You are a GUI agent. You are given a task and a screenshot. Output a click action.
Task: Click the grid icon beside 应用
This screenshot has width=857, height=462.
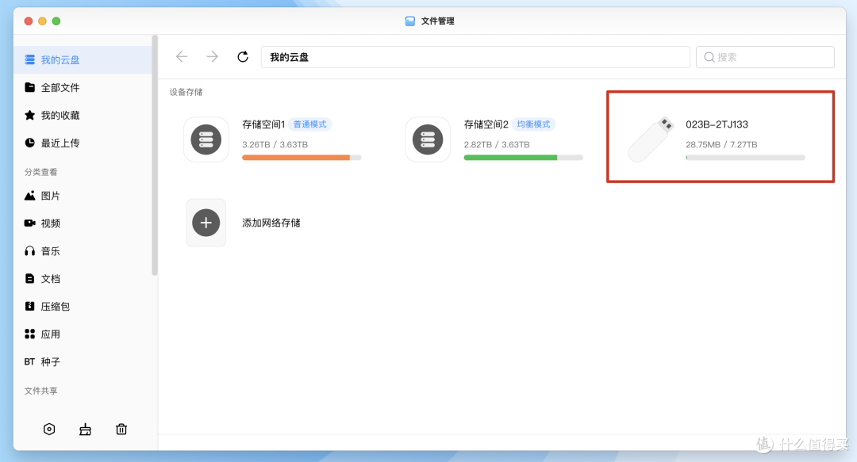pos(29,334)
